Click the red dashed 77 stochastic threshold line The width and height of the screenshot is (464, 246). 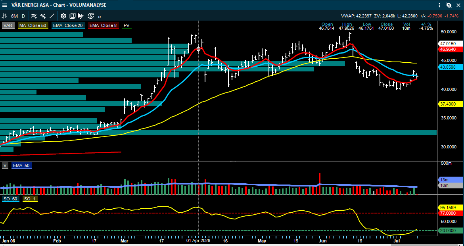point(219,213)
